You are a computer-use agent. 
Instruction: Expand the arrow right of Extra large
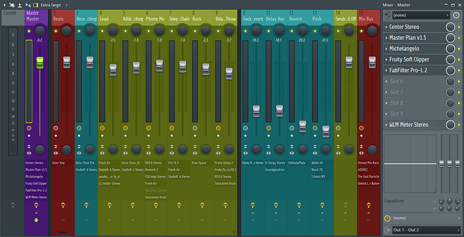click(x=66, y=5)
